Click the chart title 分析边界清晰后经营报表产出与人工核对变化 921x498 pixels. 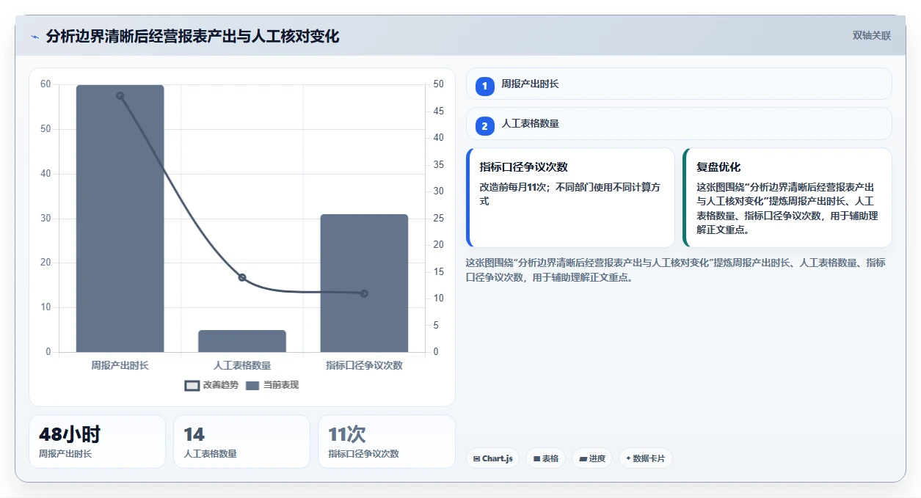(192, 36)
